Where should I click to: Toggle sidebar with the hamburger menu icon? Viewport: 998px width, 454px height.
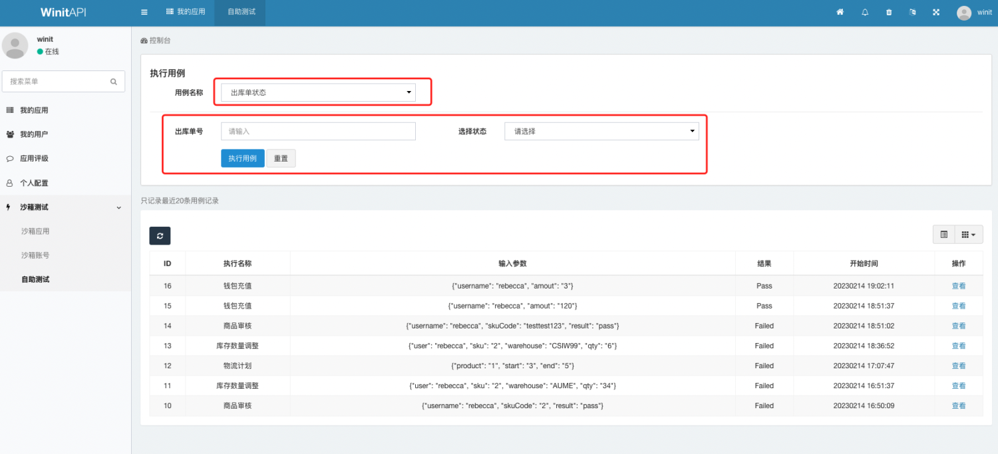click(x=144, y=13)
